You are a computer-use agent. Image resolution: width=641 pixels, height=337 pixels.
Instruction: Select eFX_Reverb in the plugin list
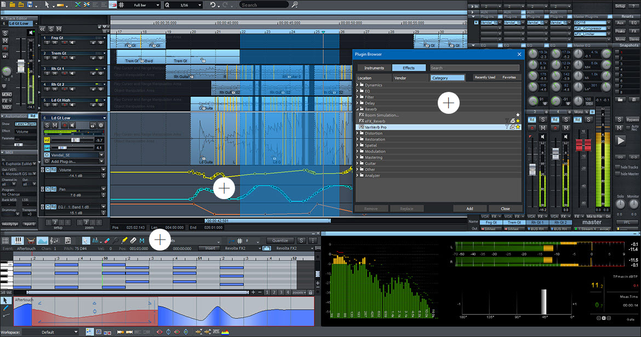click(375, 121)
